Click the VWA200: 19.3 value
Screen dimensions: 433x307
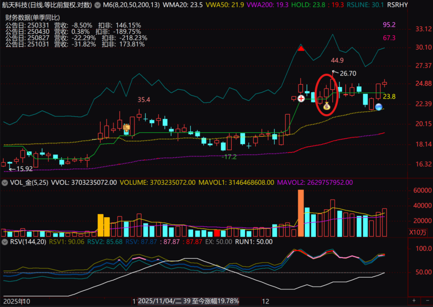[x=267, y=5]
